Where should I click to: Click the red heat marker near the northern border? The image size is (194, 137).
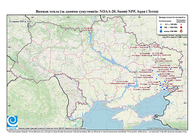click(x=81, y=32)
